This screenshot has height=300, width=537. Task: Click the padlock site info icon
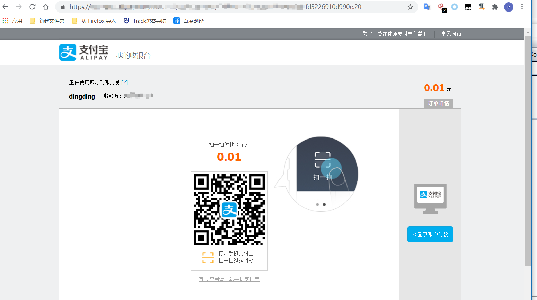(x=63, y=7)
